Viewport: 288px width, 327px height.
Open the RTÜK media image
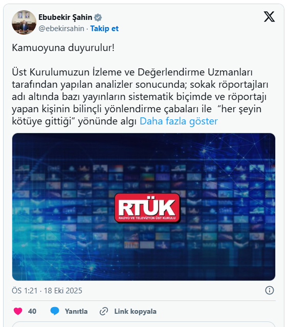pyautogui.click(x=144, y=207)
